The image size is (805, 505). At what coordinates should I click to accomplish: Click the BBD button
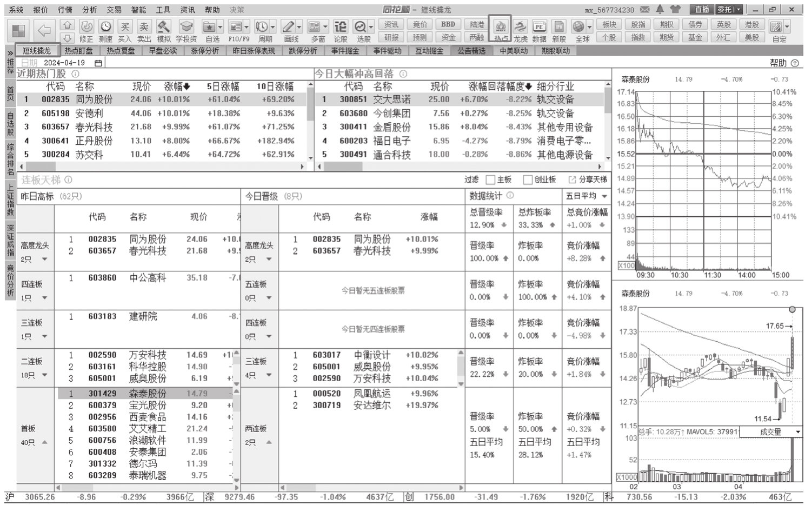[x=448, y=24]
